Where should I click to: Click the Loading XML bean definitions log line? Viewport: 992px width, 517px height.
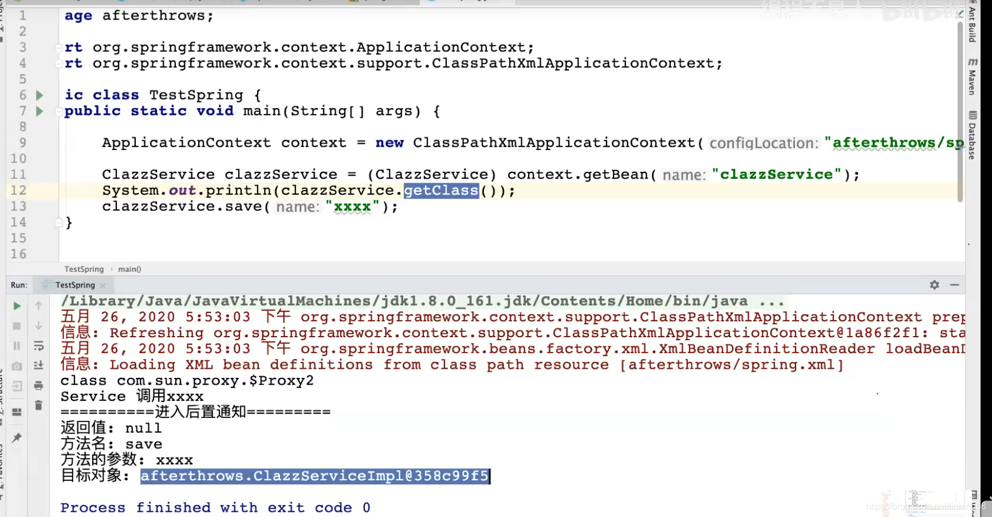(x=452, y=365)
